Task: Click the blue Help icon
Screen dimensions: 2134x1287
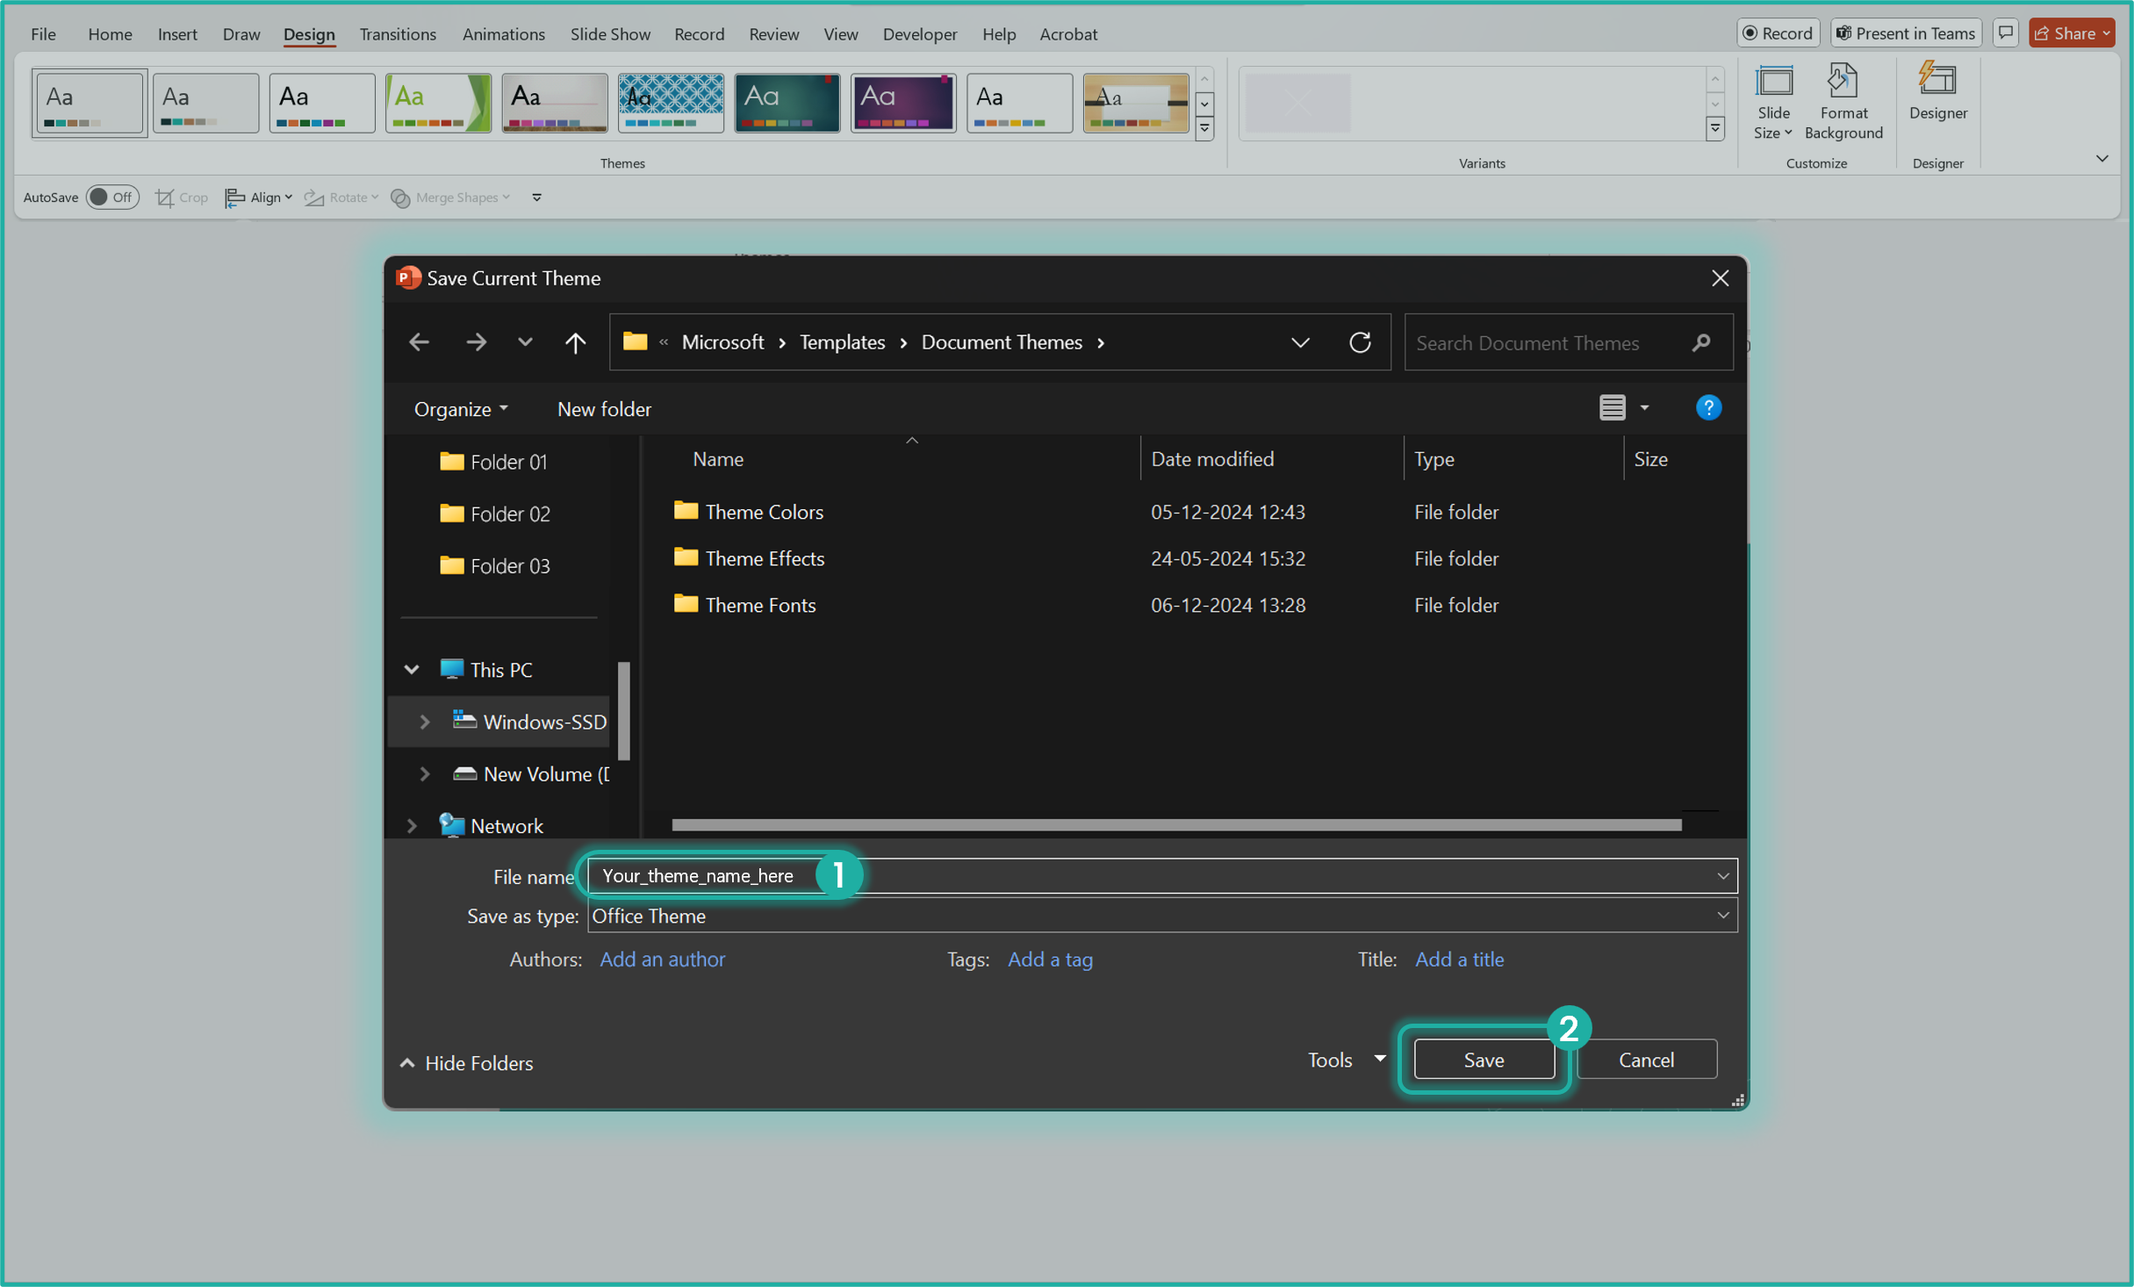Action: 1708,408
